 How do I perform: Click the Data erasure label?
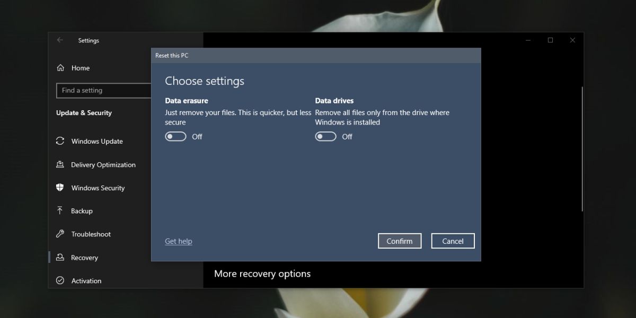[x=187, y=101]
